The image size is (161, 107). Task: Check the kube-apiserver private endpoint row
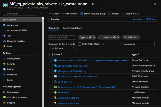pos(51,82)
